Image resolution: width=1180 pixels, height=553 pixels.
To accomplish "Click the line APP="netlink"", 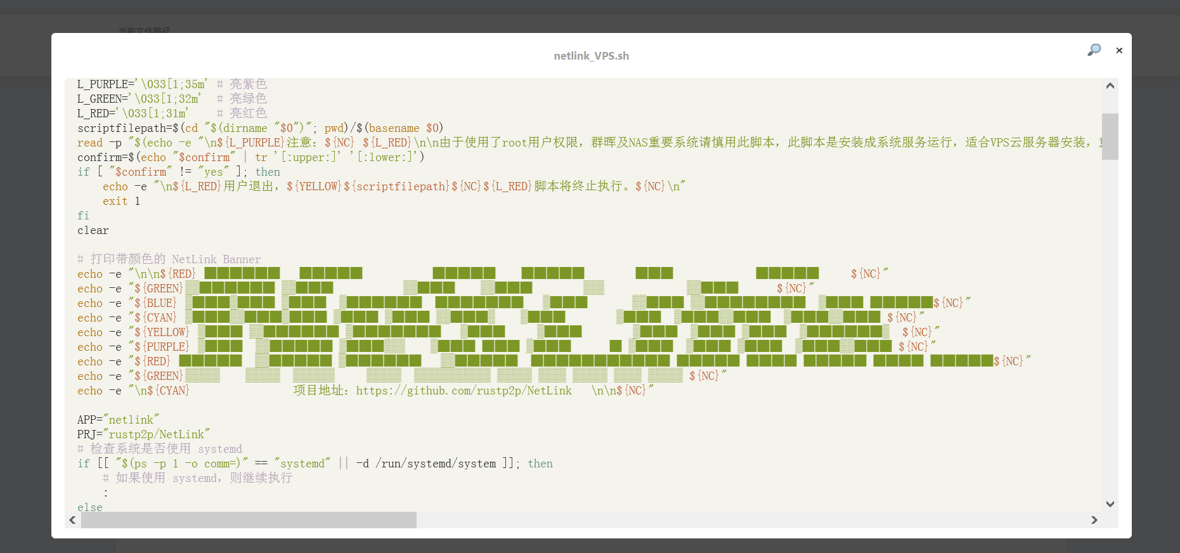I will [118, 420].
